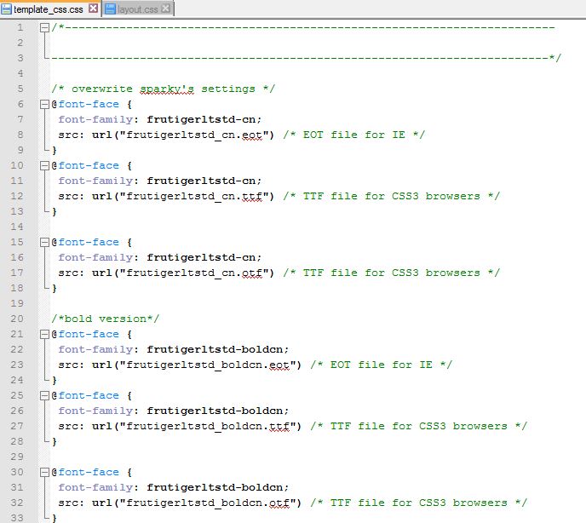Click line number 5 in the margin
The height and width of the screenshot is (523, 586).
click(20, 89)
